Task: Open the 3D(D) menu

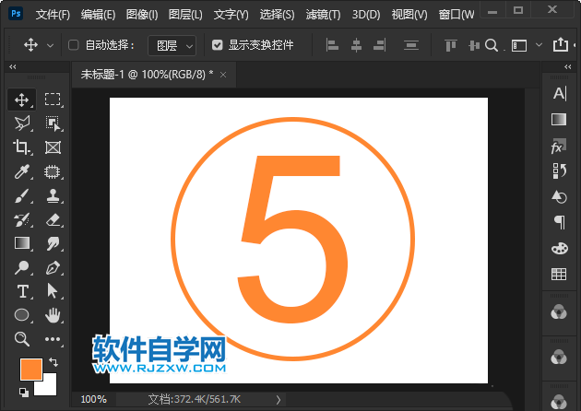Action: click(x=366, y=15)
